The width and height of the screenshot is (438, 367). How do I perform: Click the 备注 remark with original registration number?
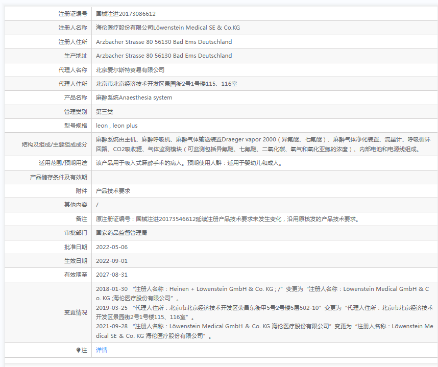click(x=228, y=219)
